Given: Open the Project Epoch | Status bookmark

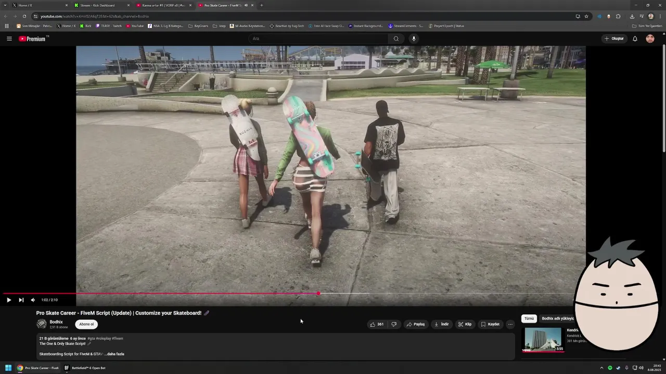Looking at the screenshot, I should (446, 25).
